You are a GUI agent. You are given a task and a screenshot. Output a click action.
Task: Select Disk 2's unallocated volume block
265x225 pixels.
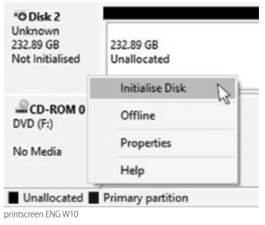click(x=181, y=52)
